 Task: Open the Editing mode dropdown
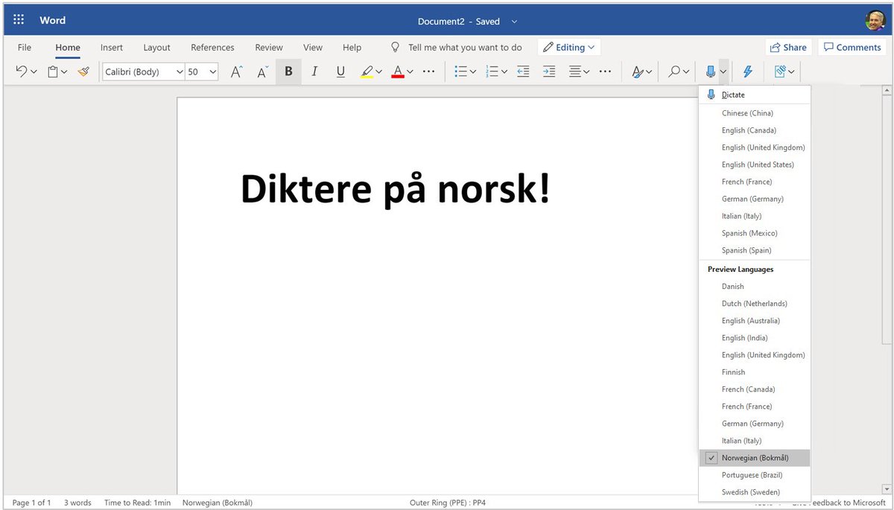568,47
